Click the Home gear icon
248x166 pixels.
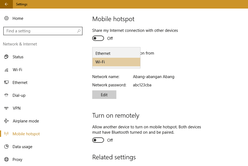[6, 18]
